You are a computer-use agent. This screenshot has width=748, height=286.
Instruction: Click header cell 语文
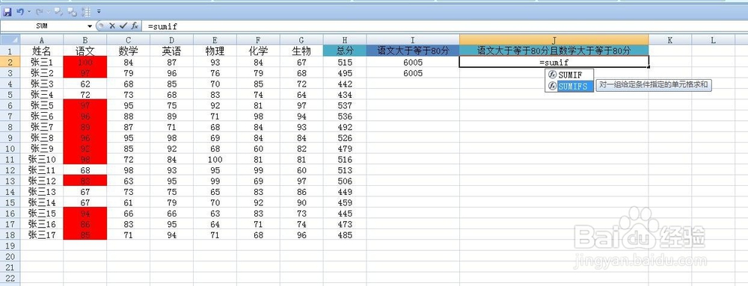(x=85, y=51)
